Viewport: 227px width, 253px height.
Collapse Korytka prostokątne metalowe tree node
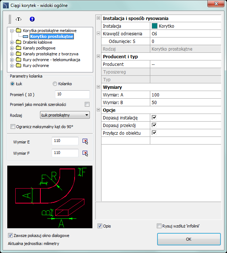[12, 31]
